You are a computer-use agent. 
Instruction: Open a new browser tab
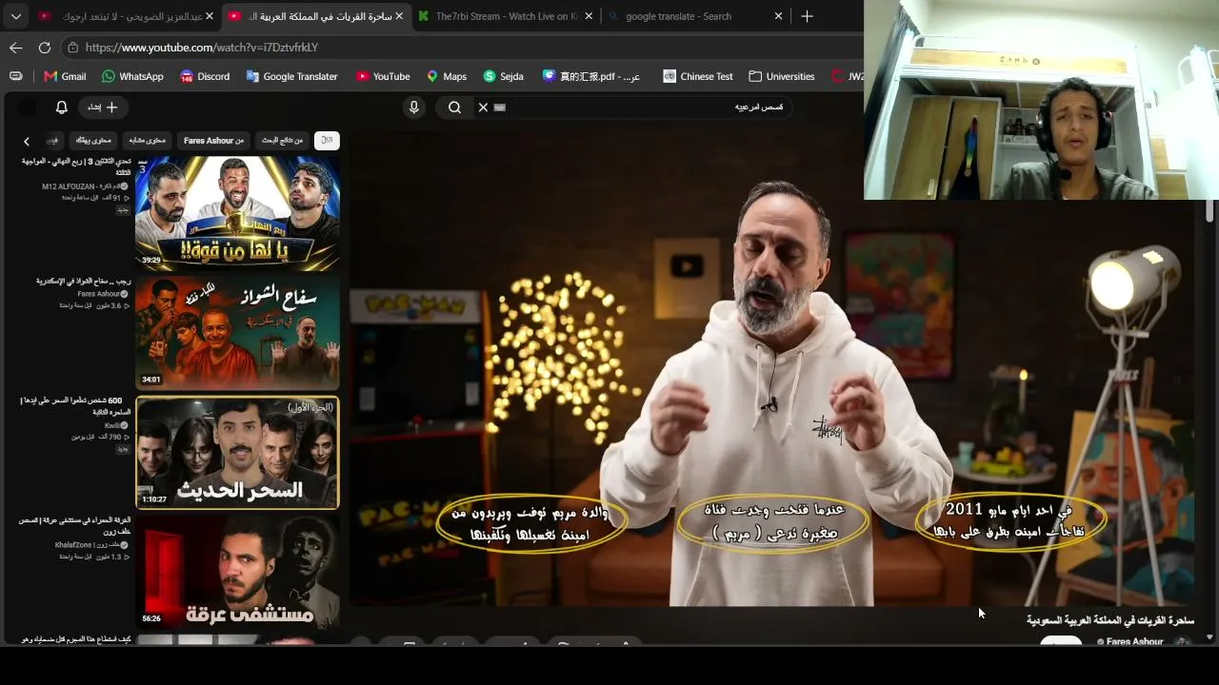pyautogui.click(x=807, y=16)
